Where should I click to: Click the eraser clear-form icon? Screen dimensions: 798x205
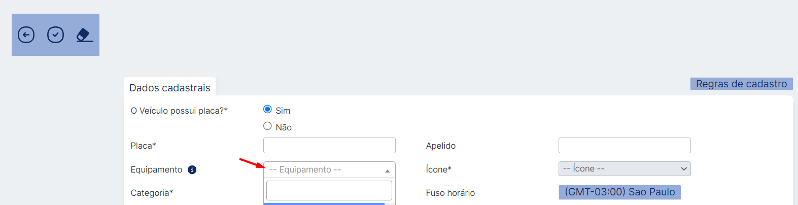point(84,35)
